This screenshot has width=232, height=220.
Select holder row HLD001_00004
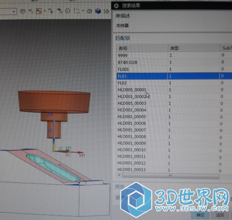pyautogui.click(x=174, y=110)
